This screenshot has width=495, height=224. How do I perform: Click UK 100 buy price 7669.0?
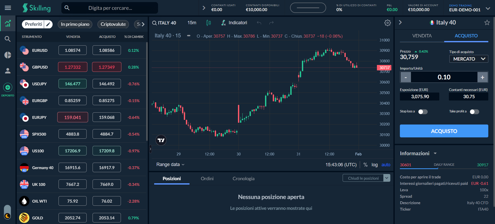click(107, 184)
